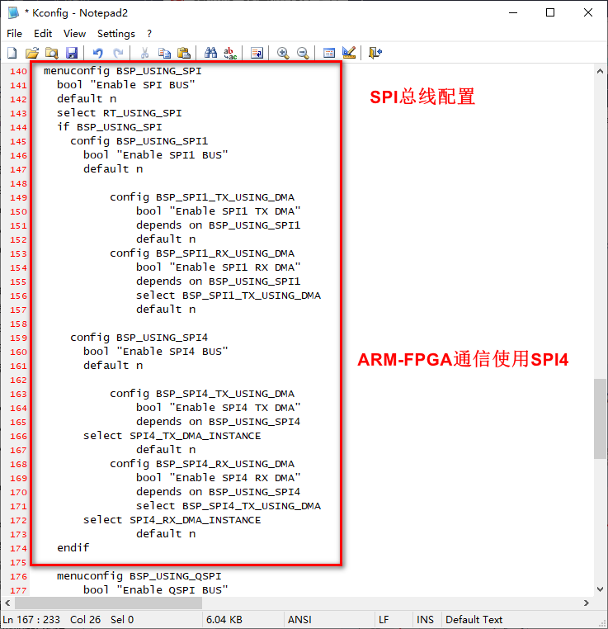The height and width of the screenshot is (629, 608).
Task: Click the Browse files toolbar icon
Action: (x=52, y=53)
